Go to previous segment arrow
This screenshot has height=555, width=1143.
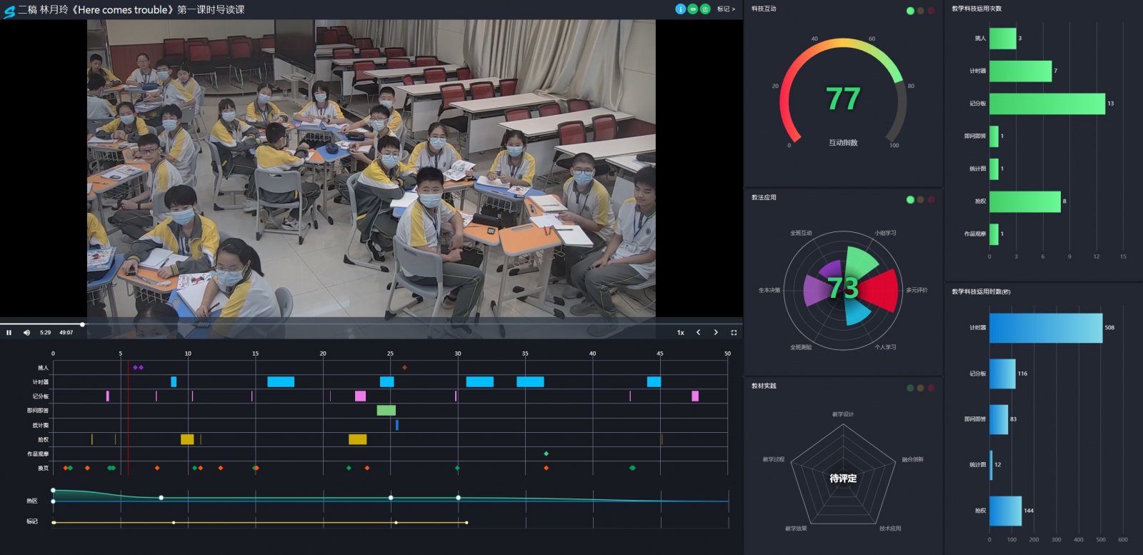(698, 333)
